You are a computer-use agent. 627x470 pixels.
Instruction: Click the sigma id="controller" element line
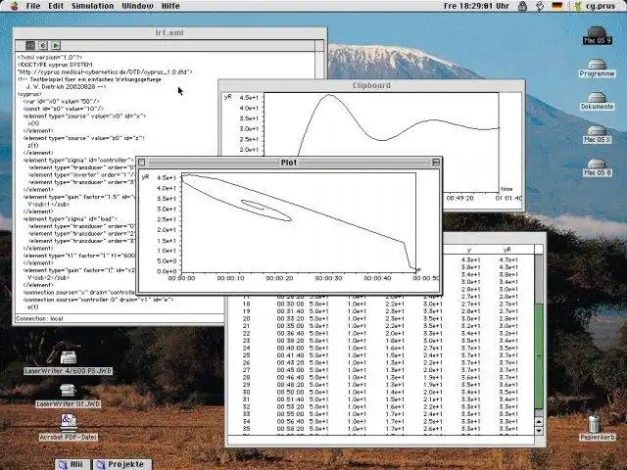click(78, 161)
